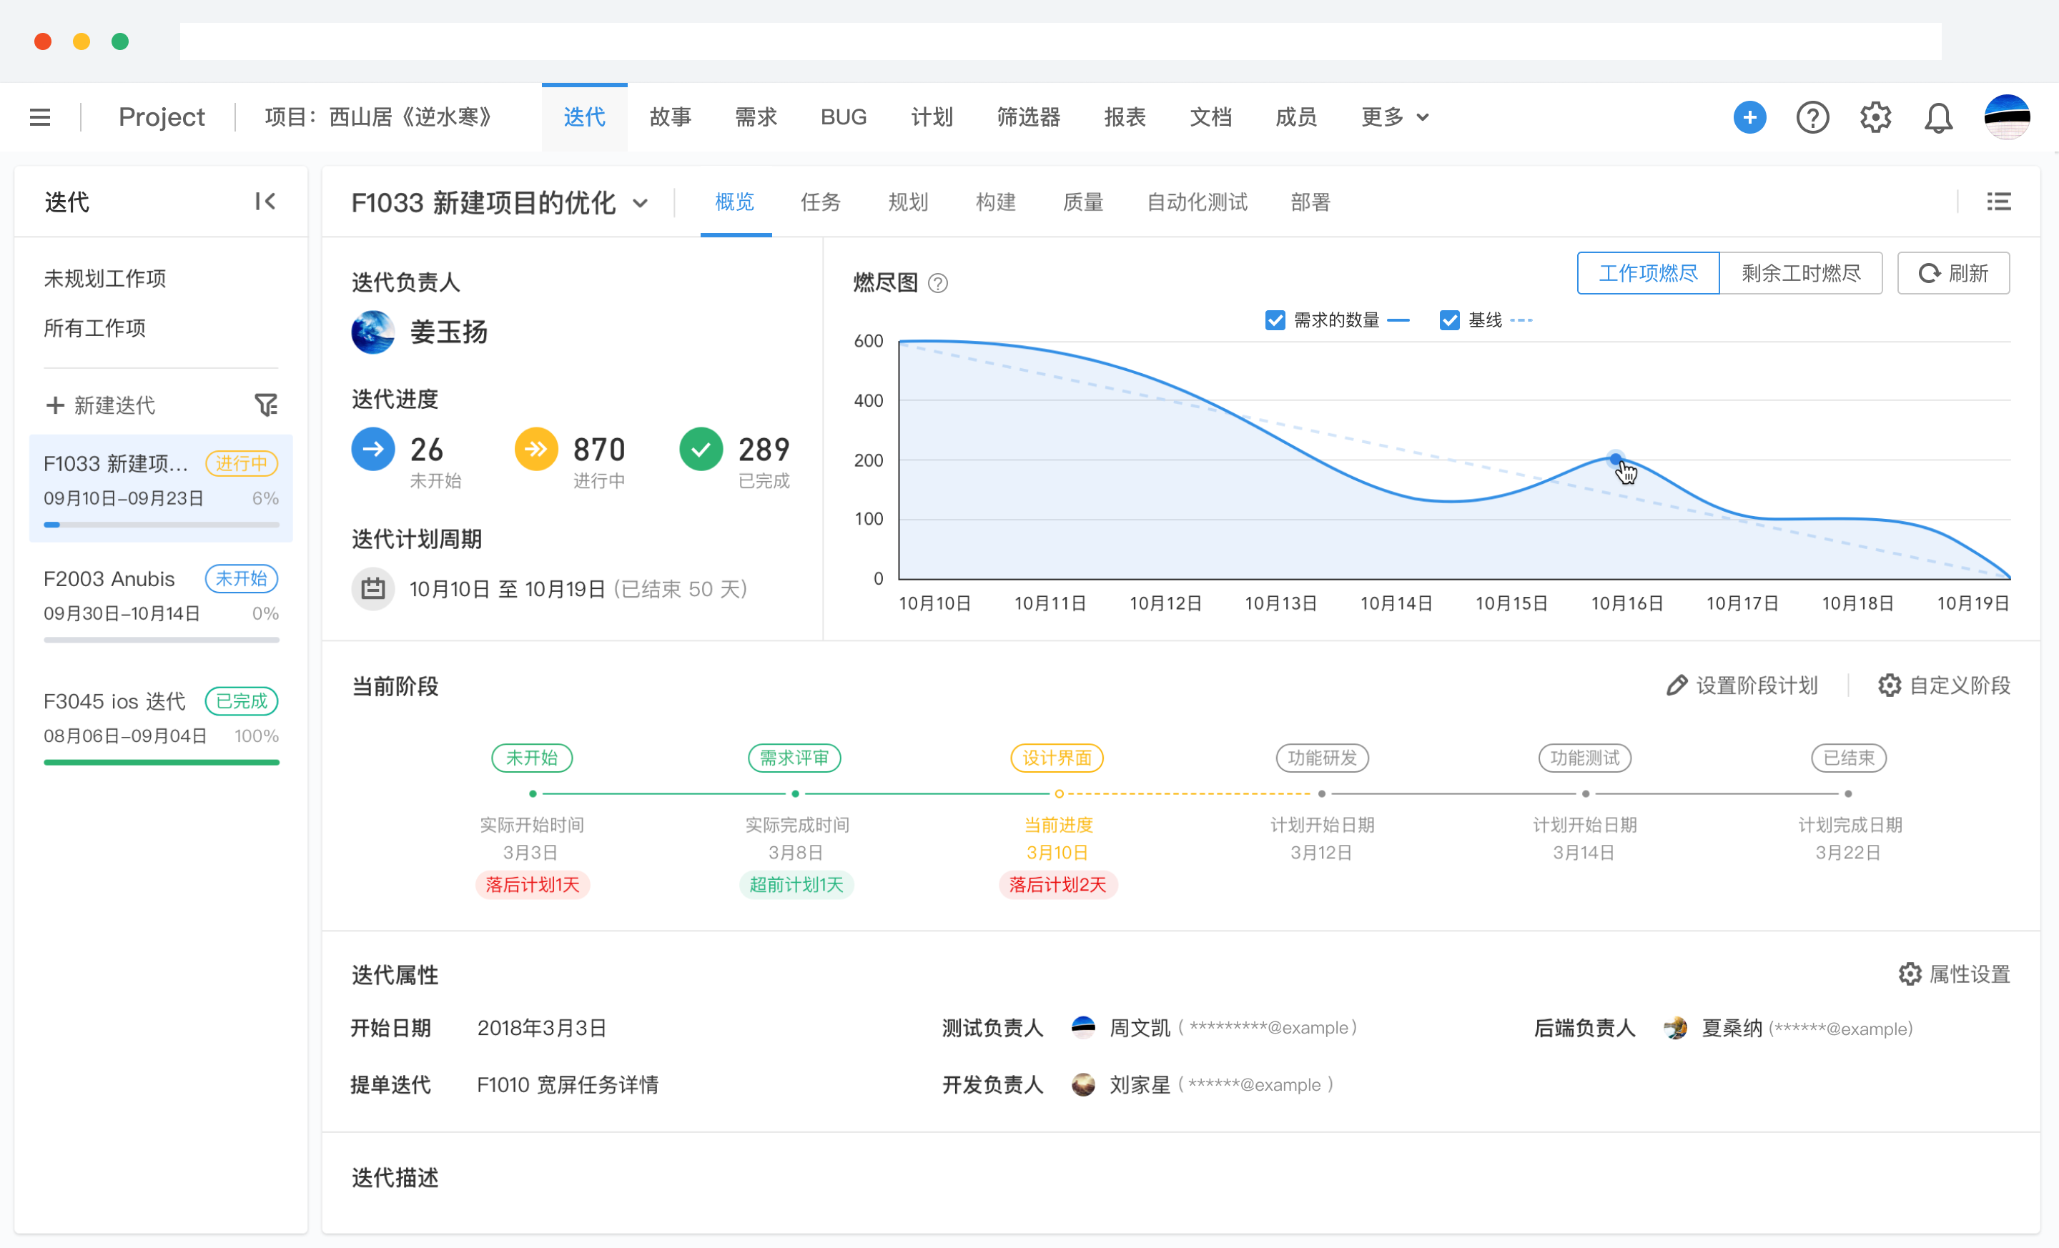
Task: Switch to the 任务 tab
Action: pos(820,202)
